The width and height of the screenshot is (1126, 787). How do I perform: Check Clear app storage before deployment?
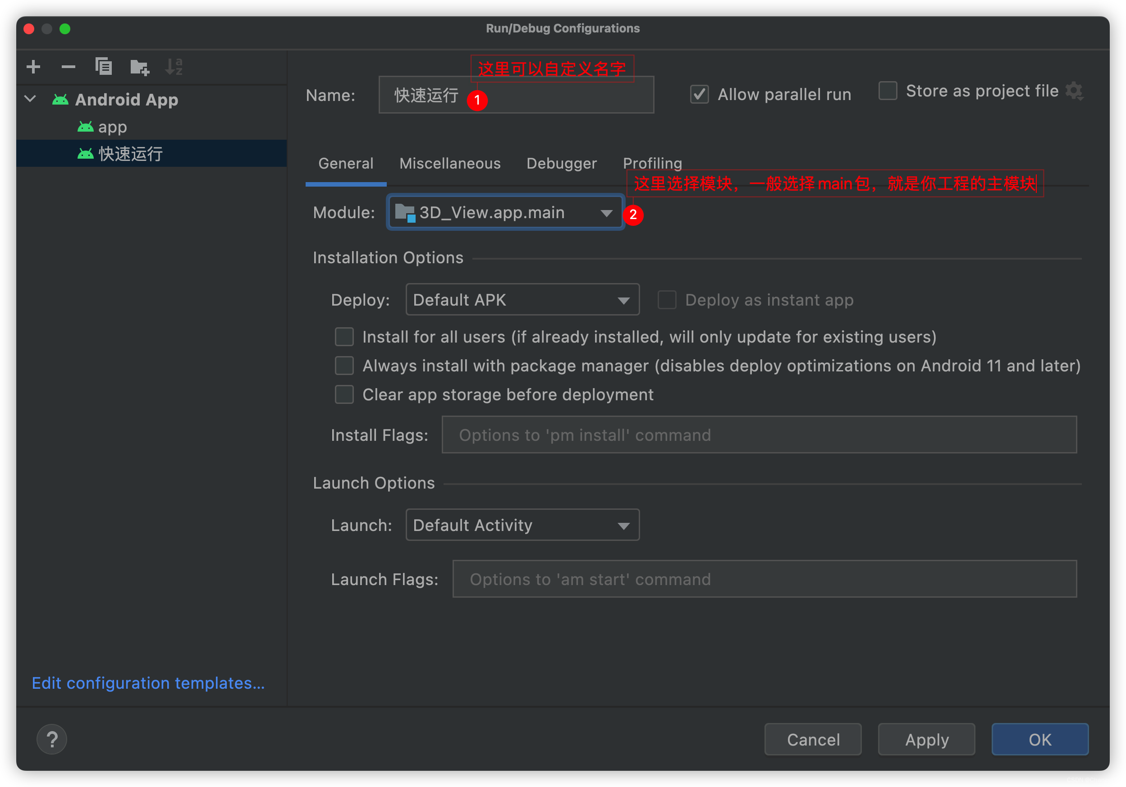tap(344, 395)
